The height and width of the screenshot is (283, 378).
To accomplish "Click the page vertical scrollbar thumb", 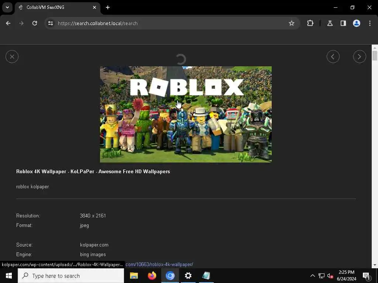I will [375, 56].
